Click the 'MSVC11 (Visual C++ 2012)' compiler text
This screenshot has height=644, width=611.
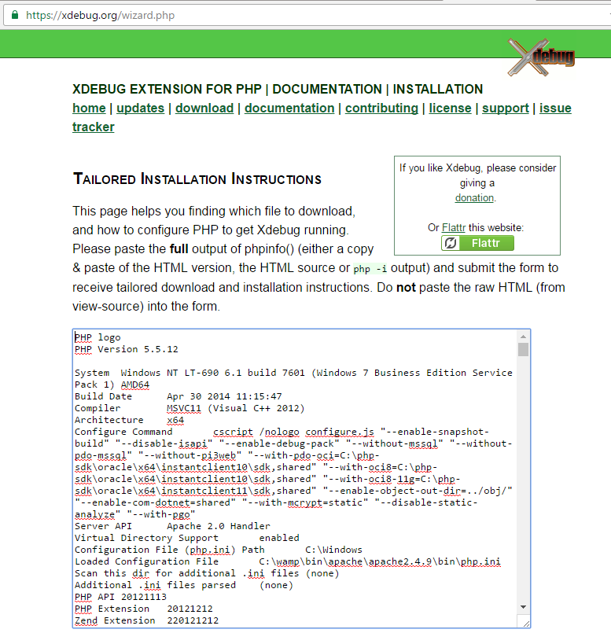pos(236,408)
